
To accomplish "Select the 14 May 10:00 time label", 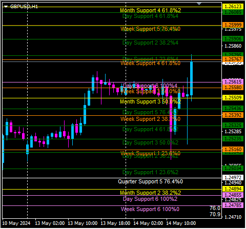I will (181, 223).
